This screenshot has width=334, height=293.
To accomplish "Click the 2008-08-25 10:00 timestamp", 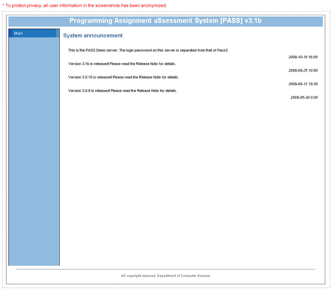I will point(303,70).
